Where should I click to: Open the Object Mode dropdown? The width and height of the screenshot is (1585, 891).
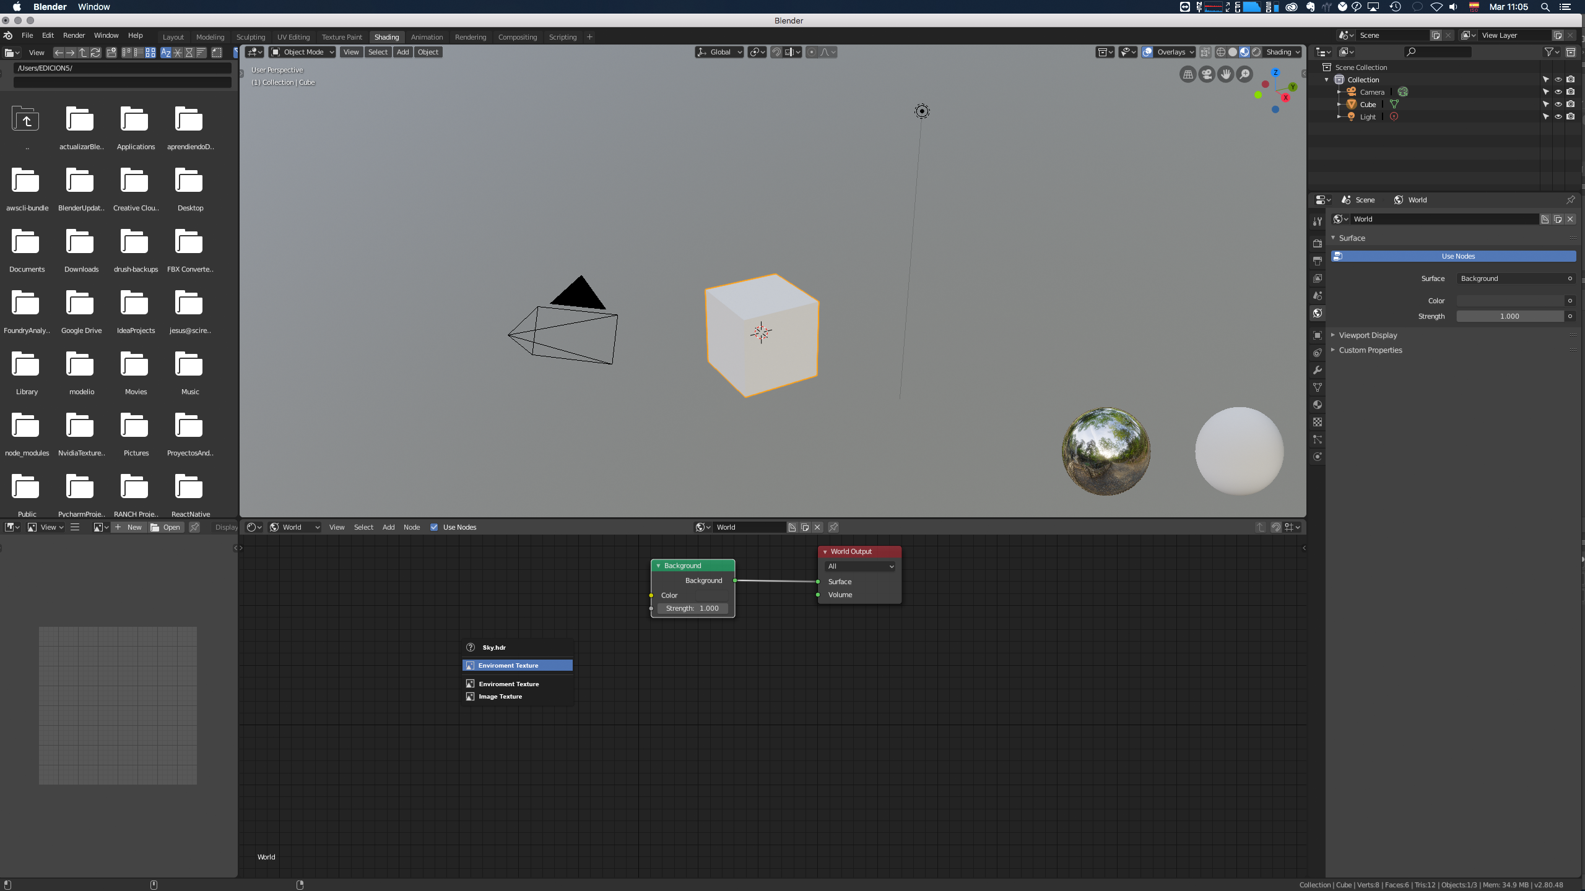pyautogui.click(x=303, y=52)
